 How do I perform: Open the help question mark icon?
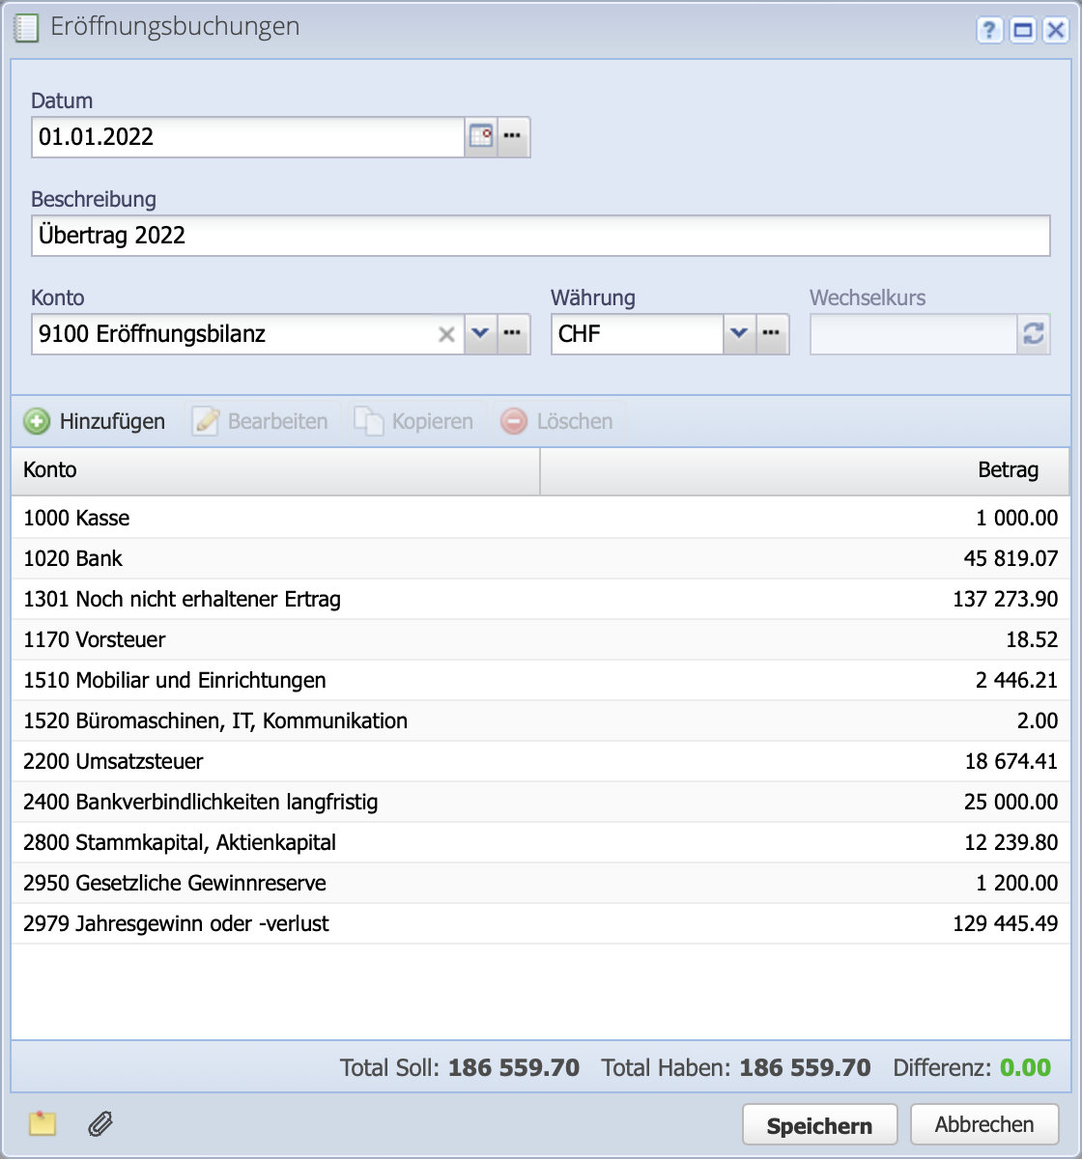(x=989, y=31)
